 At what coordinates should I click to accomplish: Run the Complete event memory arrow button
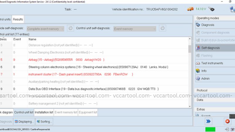(70, 28)
